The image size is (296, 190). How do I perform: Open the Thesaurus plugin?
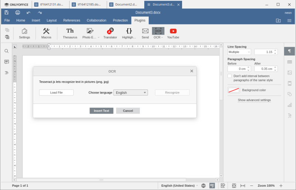click(70, 33)
